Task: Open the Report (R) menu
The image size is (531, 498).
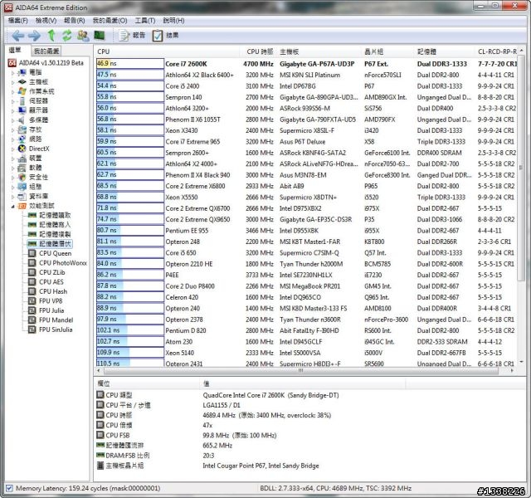Action: click(74, 21)
